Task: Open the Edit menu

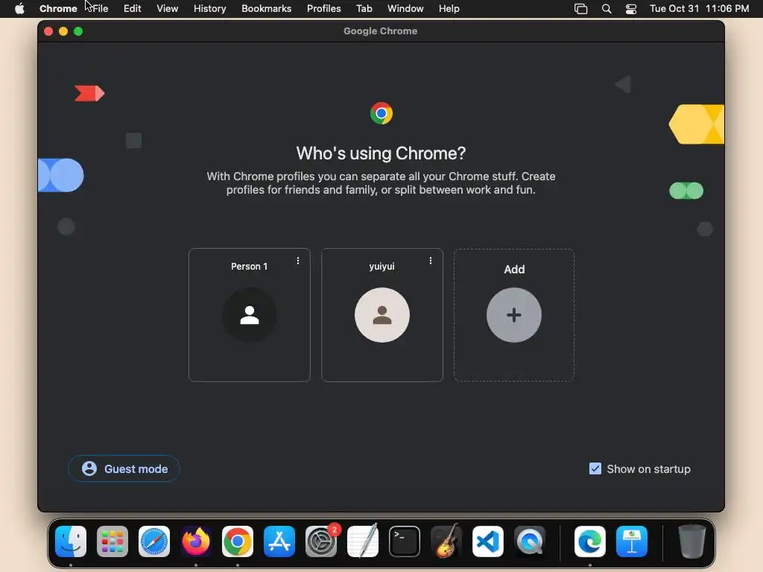Action: click(x=132, y=9)
